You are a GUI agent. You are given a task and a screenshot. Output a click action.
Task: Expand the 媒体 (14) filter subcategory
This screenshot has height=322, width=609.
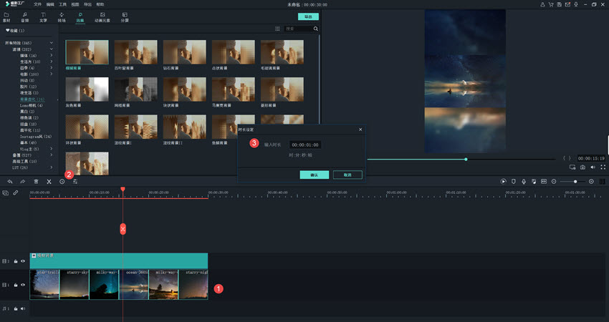click(x=51, y=55)
